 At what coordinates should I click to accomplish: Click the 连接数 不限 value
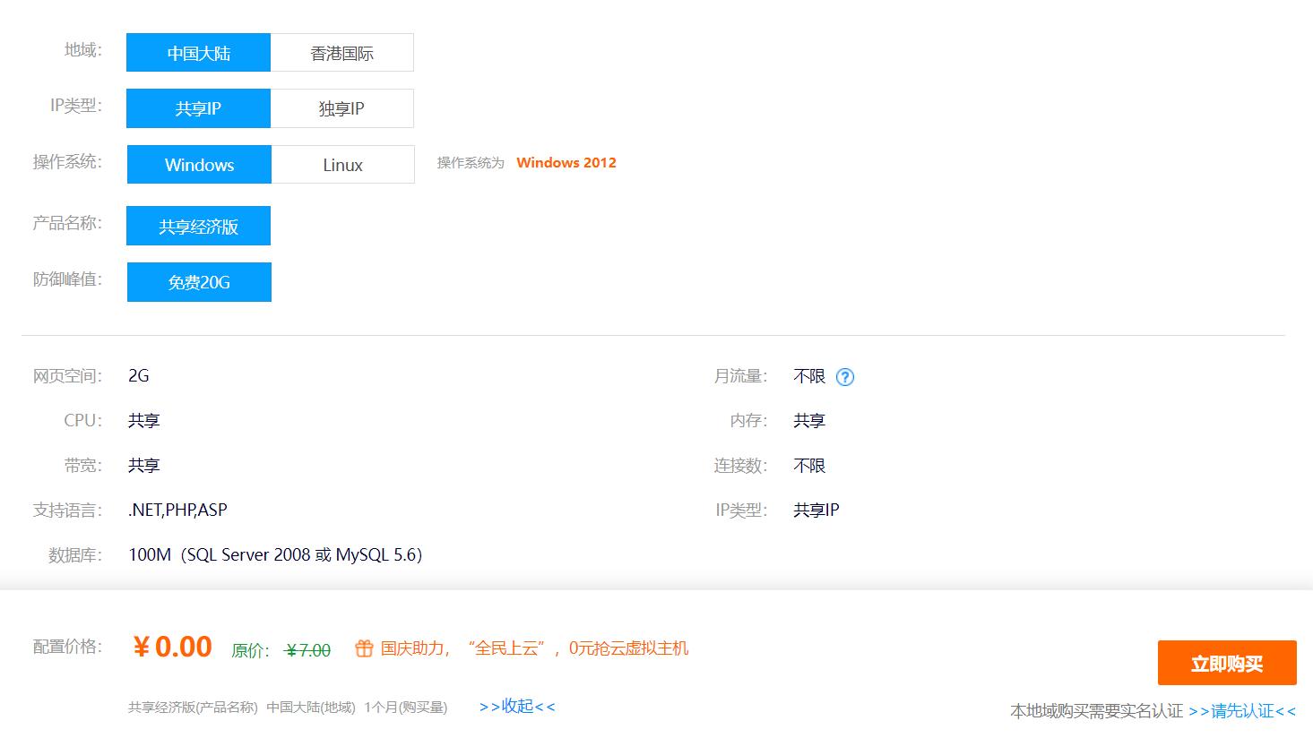point(809,466)
